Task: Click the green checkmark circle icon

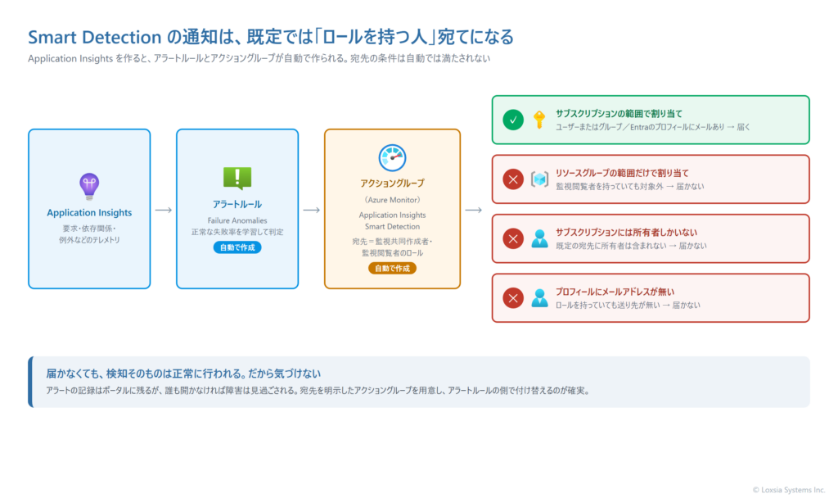Action: (513, 120)
